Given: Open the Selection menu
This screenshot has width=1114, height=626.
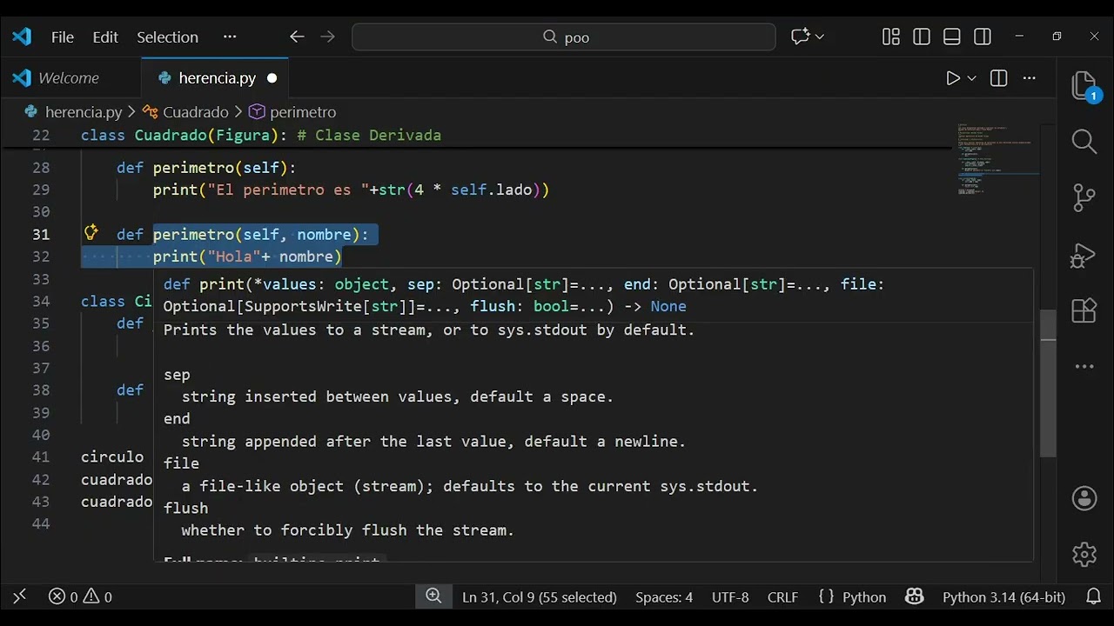Looking at the screenshot, I should coord(167,37).
